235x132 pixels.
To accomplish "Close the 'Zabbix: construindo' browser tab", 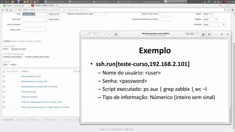I will (28, 5).
